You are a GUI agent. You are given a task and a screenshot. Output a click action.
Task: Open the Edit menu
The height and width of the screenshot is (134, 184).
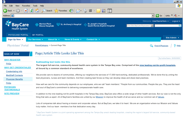tap(11, 6)
